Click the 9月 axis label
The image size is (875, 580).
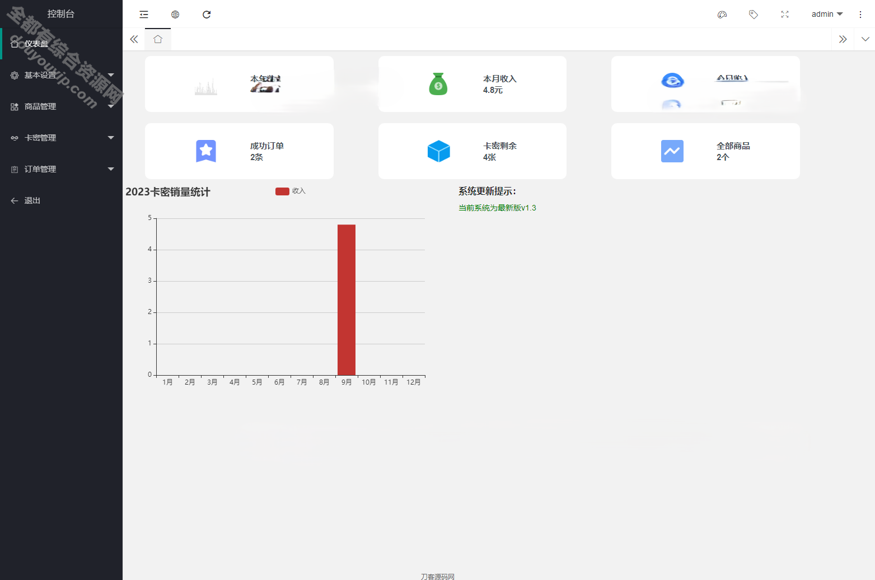pos(347,382)
